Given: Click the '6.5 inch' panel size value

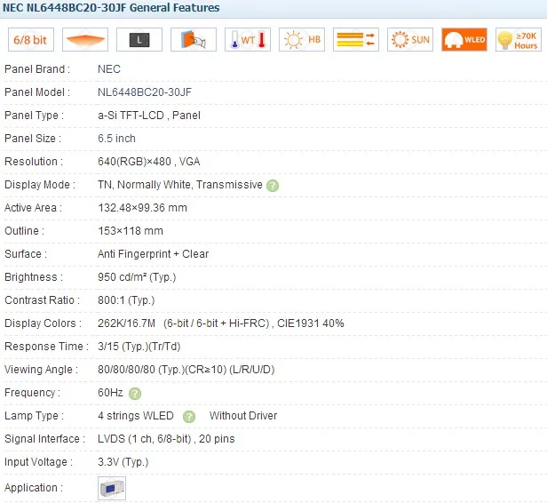Looking at the screenshot, I should tap(116, 139).
